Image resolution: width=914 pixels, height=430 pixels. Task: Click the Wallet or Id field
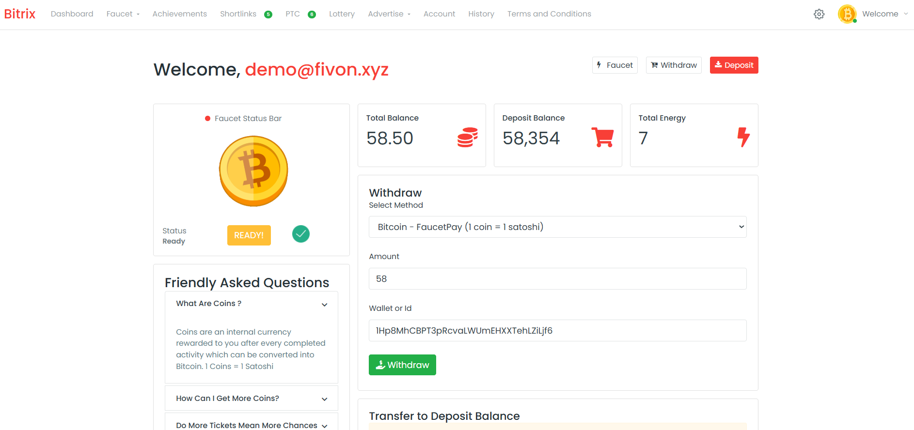tap(557, 331)
